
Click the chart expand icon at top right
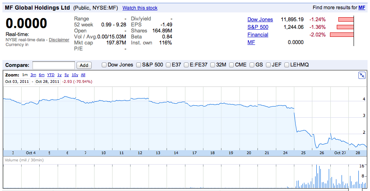[362, 75]
